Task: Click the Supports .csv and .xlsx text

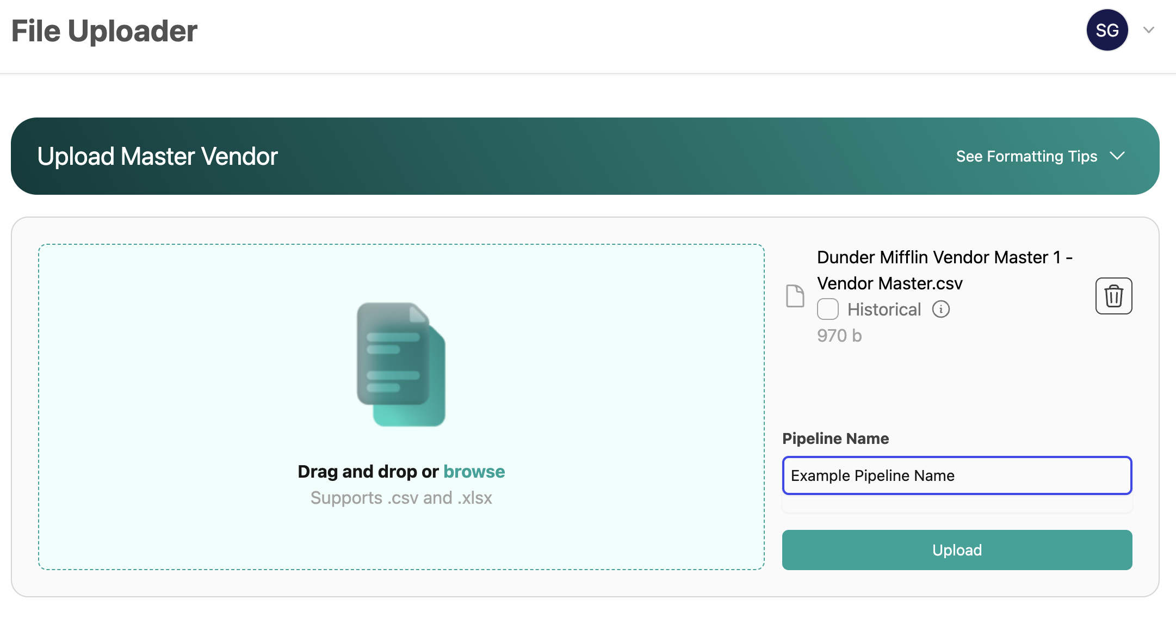Action: [x=401, y=498]
